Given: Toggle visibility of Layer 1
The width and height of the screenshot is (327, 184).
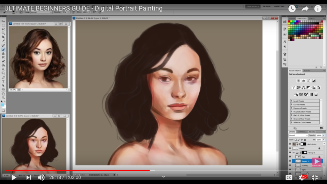Looking at the screenshot, I should (x=290, y=161).
